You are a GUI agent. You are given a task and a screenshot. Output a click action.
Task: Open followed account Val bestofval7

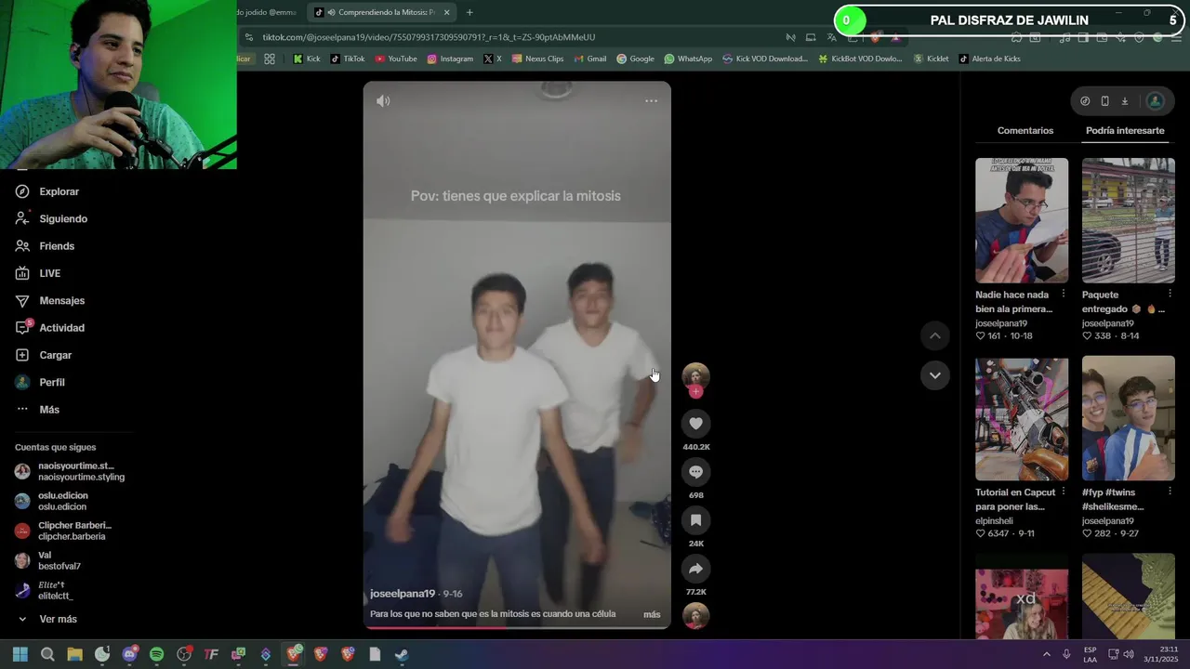point(48,560)
